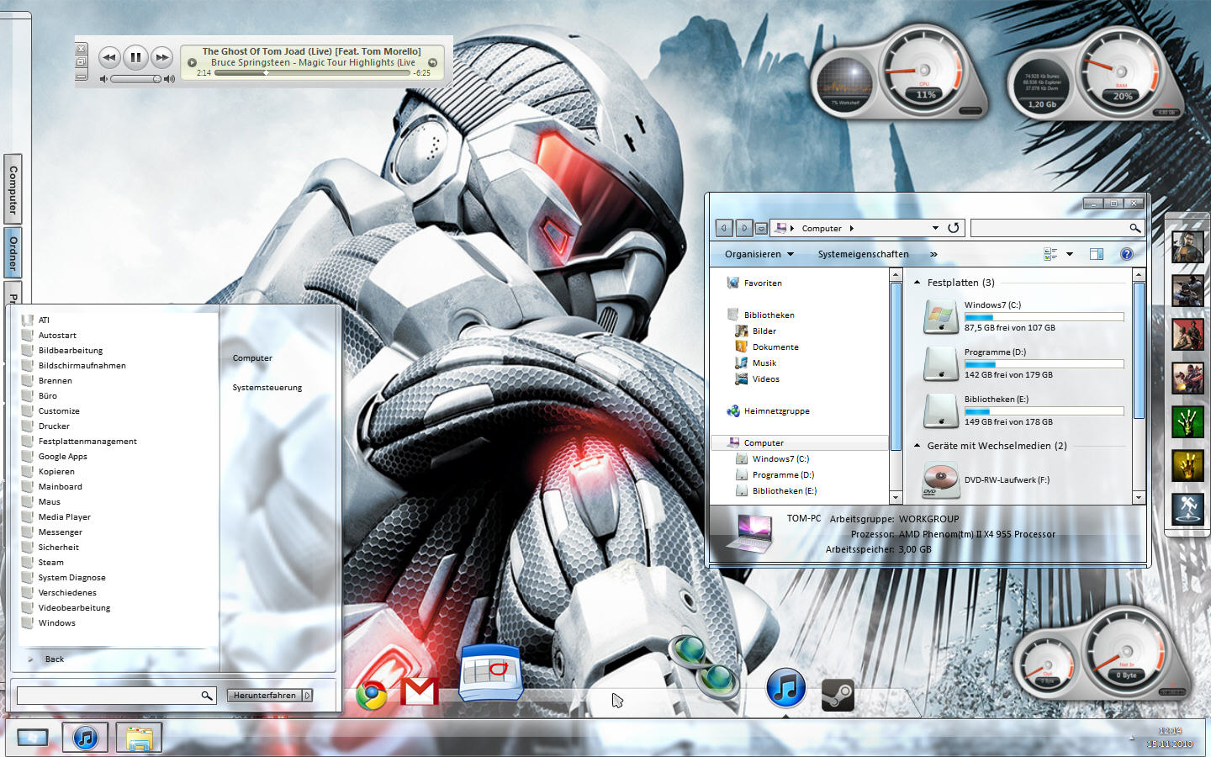Screen dimensions: 1211x757
Task: Collapse Geräte mit Wechselmedien group
Action: [x=917, y=446]
